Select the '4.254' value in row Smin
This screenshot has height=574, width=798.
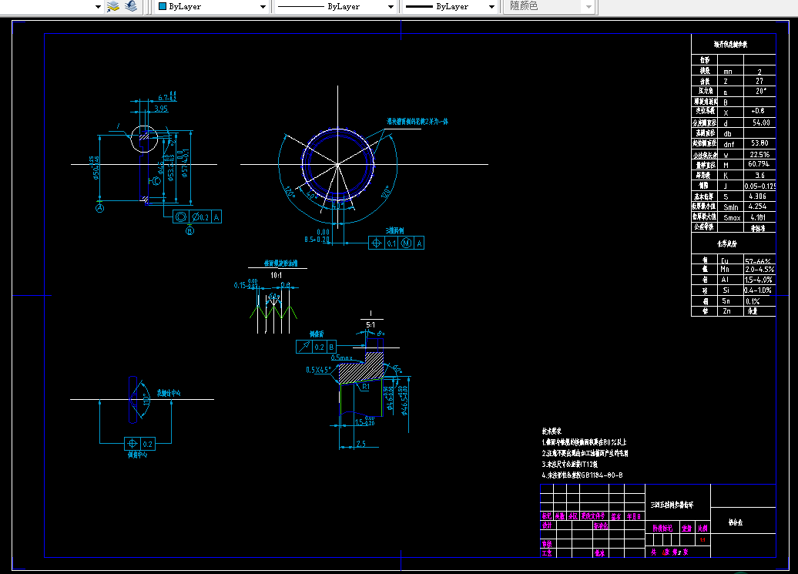757,206
